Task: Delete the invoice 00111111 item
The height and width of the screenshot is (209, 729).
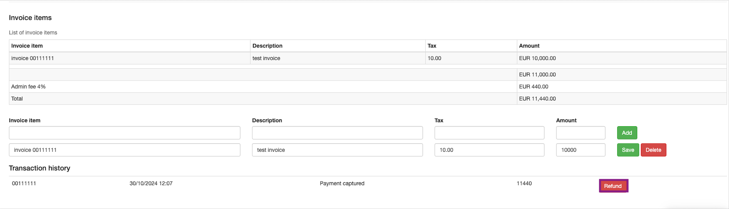Action: pyautogui.click(x=653, y=150)
